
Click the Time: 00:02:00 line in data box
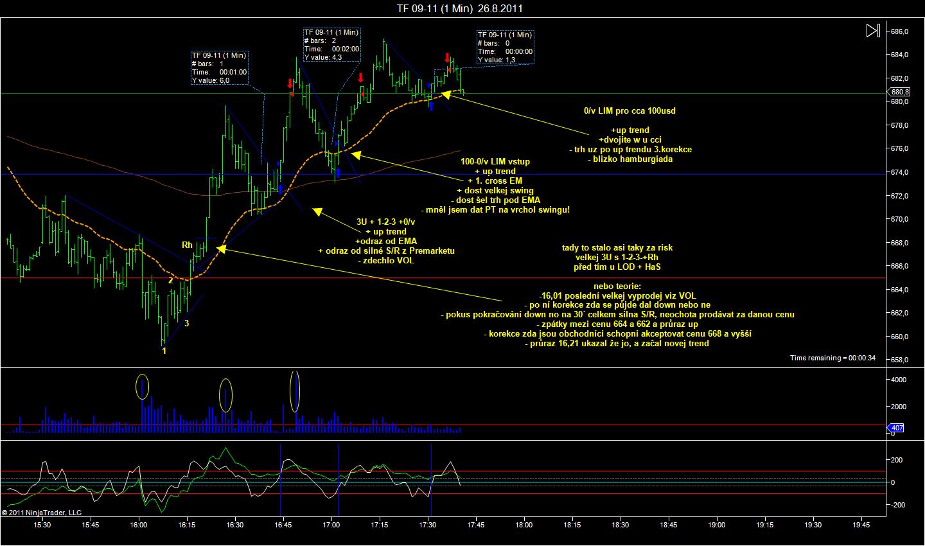point(331,49)
